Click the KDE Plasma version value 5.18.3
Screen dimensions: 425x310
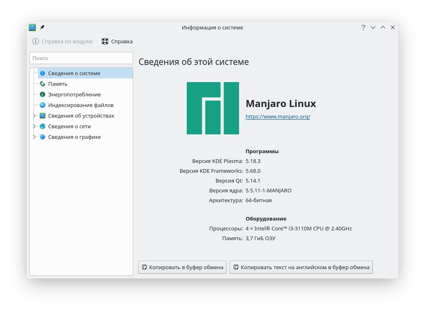click(253, 161)
